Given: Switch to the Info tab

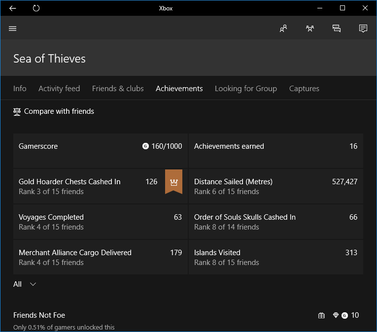Looking at the screenshot, I should click(x=20, y=89).
